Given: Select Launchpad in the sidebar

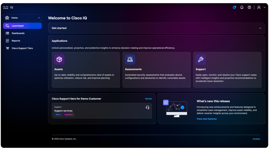Looking at the screenshot, I should (22, 26).
